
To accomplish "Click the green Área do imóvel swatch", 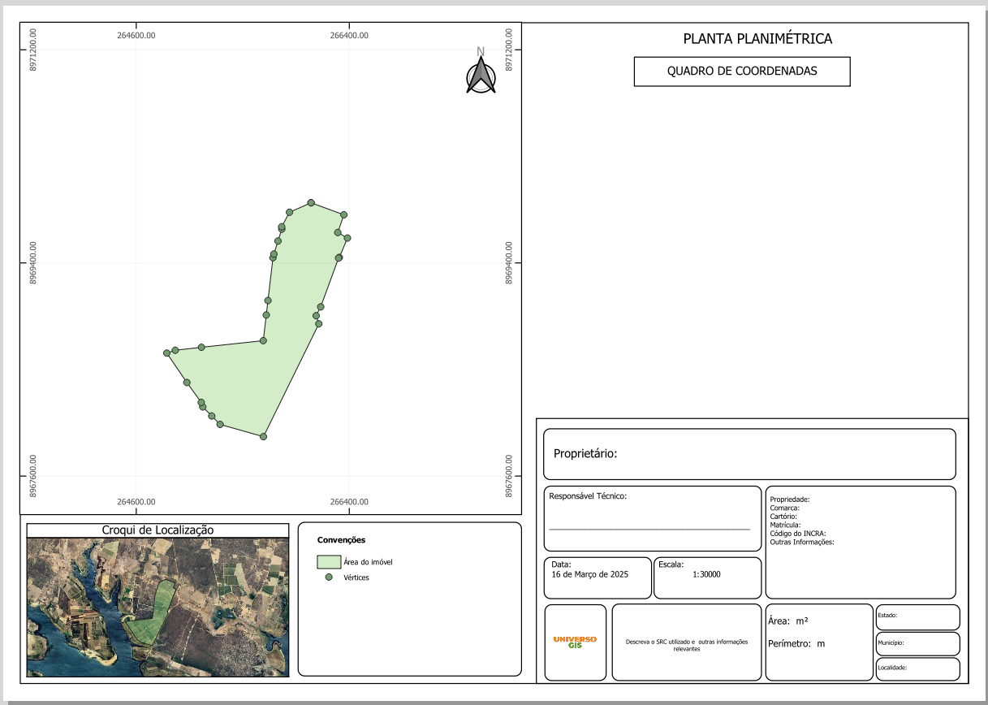I will click(x=328, y=561).
